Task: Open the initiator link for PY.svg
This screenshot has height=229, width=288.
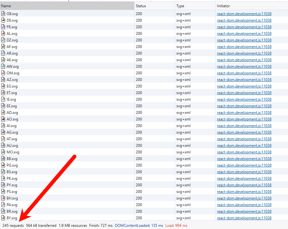Action: click(x=244, y=185)
